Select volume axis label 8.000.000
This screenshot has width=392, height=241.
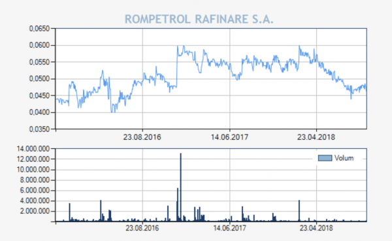pos(35,180)
